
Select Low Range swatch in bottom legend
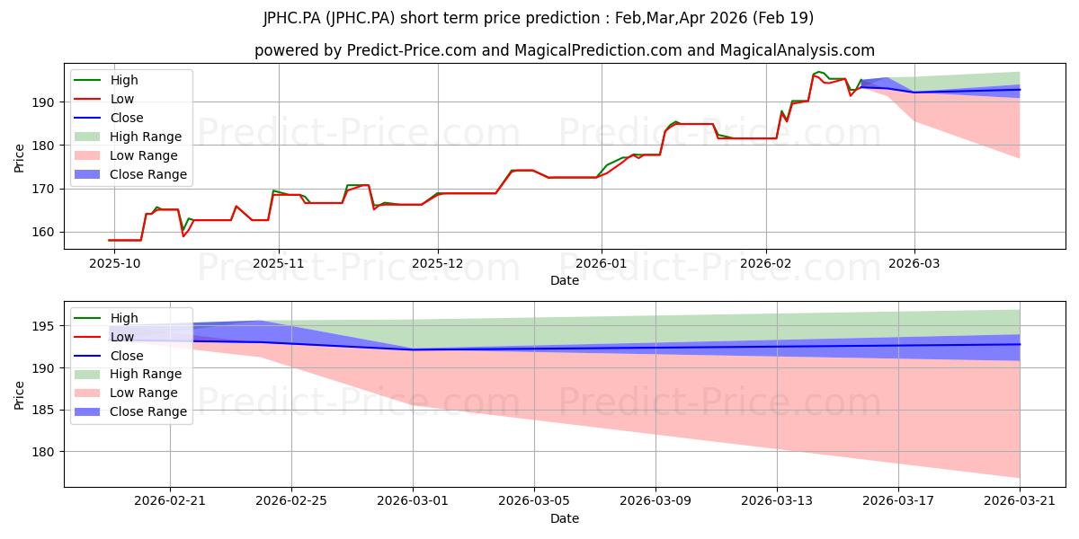[x=88, y=393]
